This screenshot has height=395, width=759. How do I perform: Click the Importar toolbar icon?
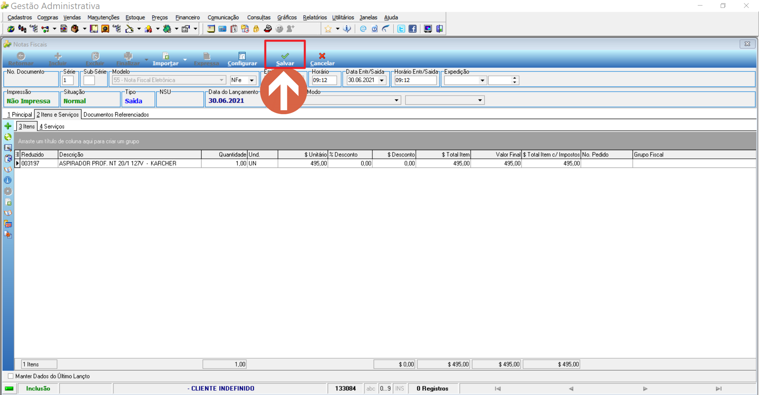coord(166,56)
